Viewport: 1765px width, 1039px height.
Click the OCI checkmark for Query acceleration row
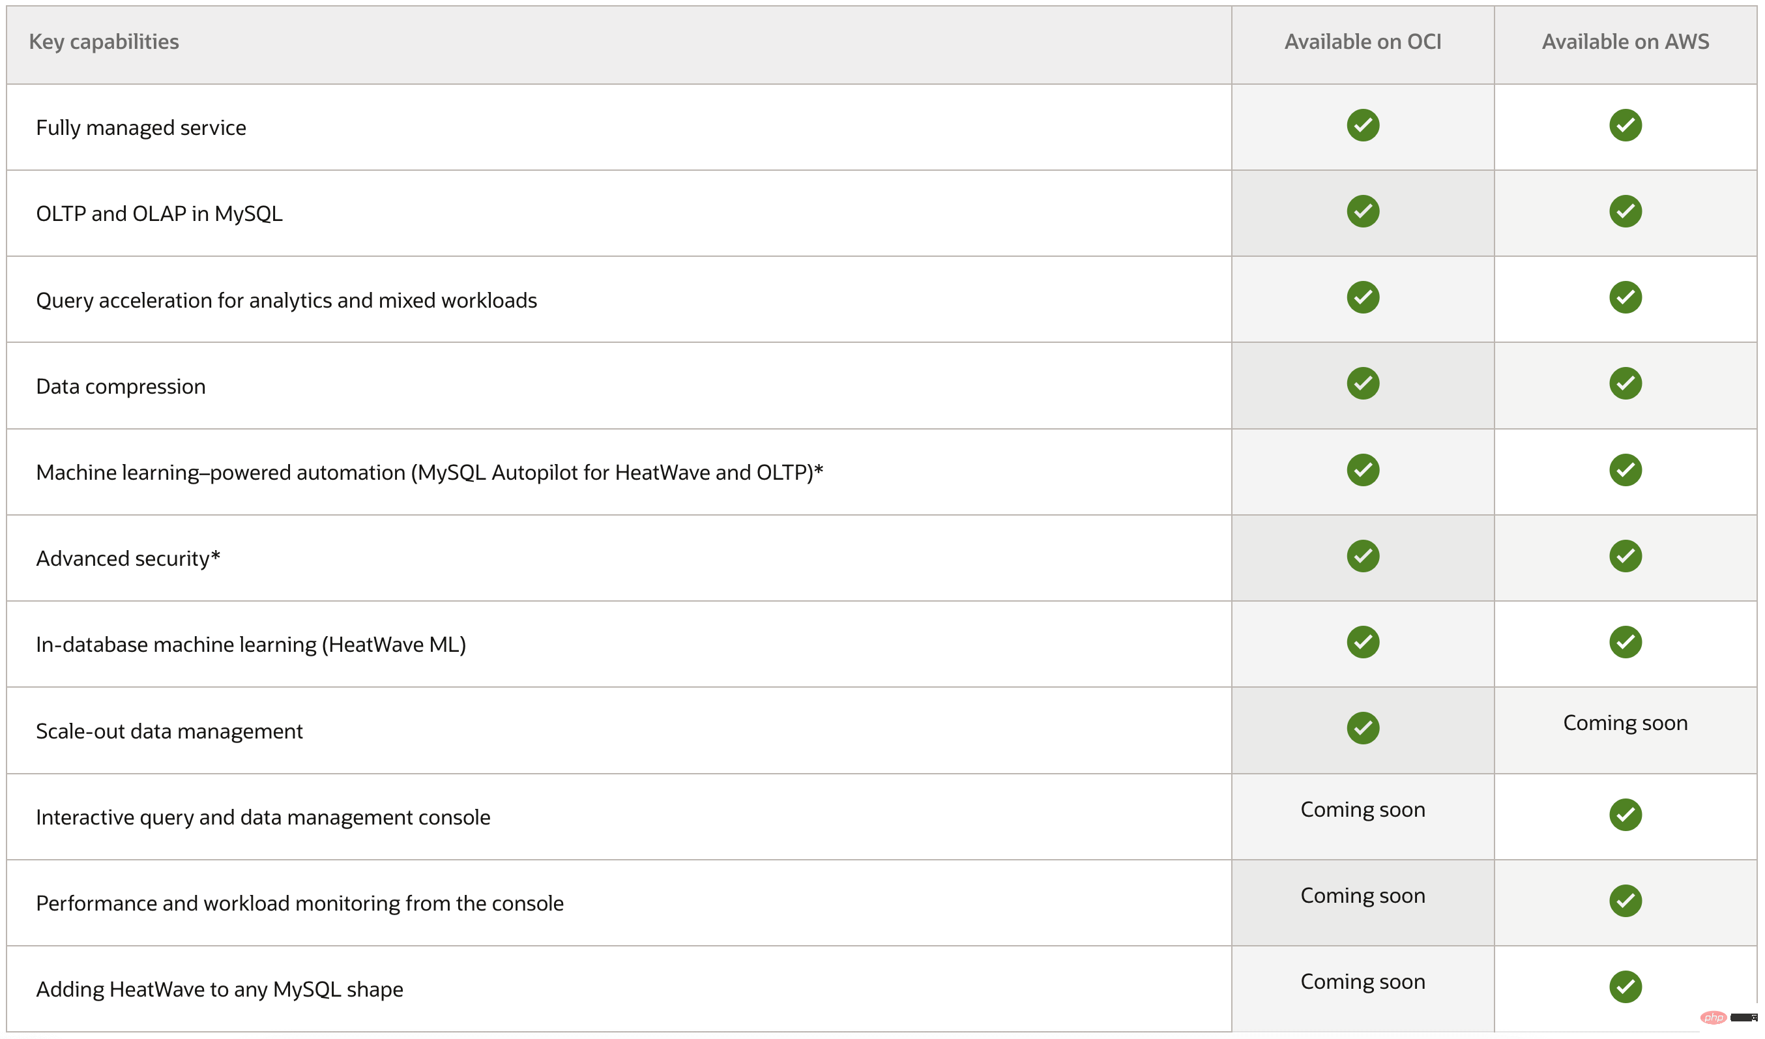(x=1363, y=297)
